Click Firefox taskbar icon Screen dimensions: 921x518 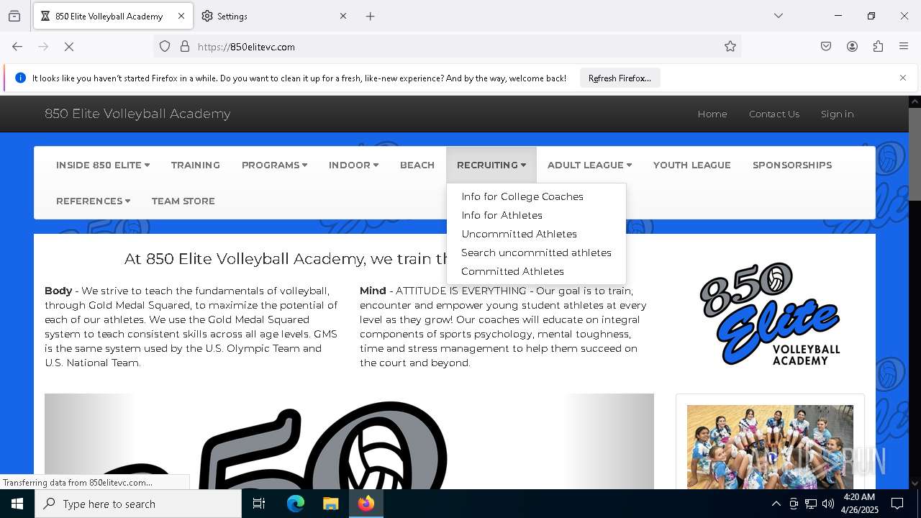pos(366,504)
